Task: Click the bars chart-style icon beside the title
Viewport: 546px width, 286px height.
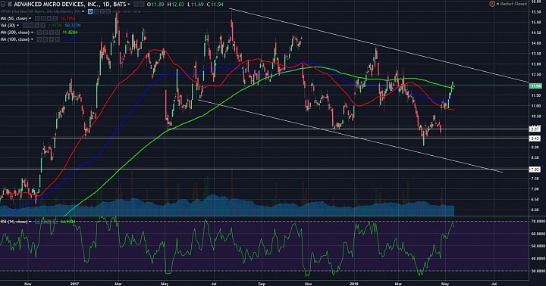Action: click(9, 5)
